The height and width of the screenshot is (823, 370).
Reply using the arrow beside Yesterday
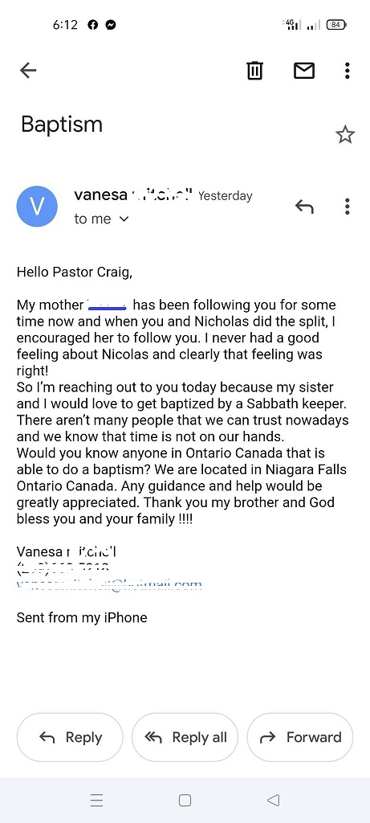[304, 207]
